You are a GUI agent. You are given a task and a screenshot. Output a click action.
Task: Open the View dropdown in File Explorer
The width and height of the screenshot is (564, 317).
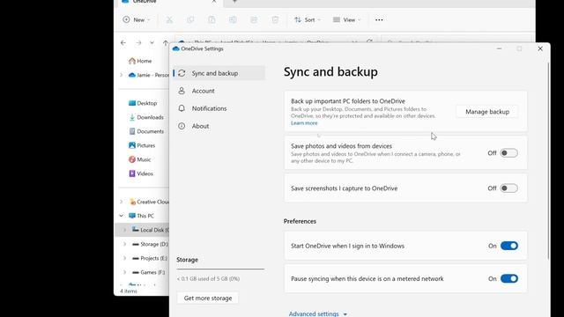[x=346, y=19]
